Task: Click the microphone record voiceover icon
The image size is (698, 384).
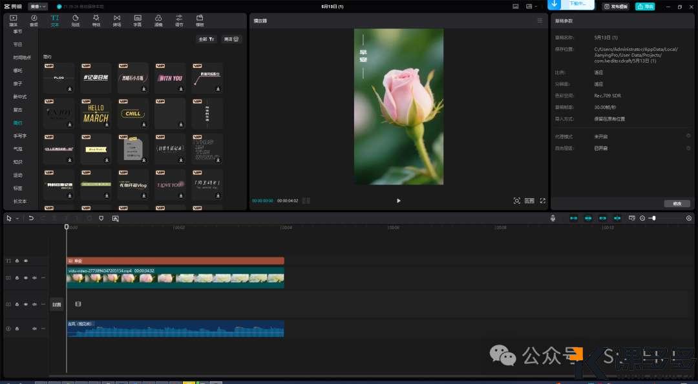Action: click(x=553, y=218)
